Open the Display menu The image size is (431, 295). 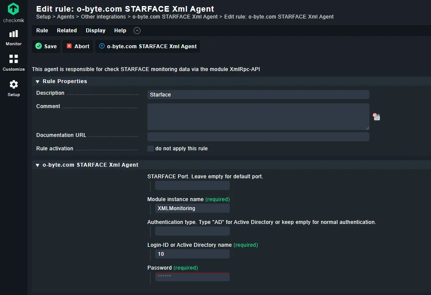pos(96,31)
